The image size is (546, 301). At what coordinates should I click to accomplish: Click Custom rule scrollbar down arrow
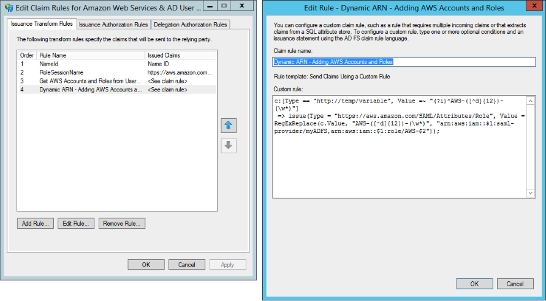tap(530, 192)
